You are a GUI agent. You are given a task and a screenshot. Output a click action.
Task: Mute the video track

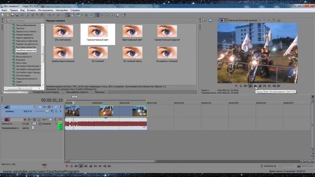56,107
